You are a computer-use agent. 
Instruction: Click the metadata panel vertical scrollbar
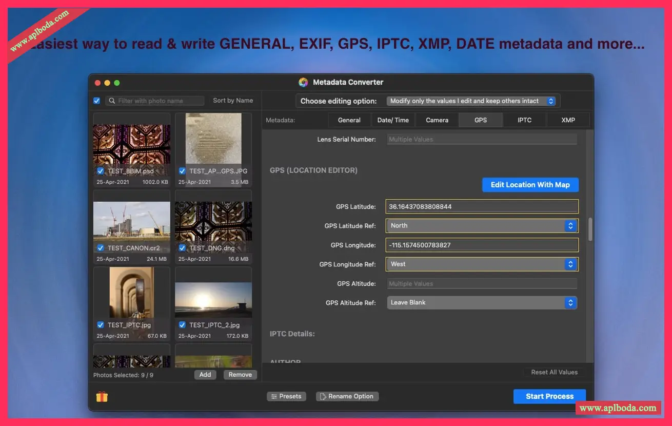point(590,229)
